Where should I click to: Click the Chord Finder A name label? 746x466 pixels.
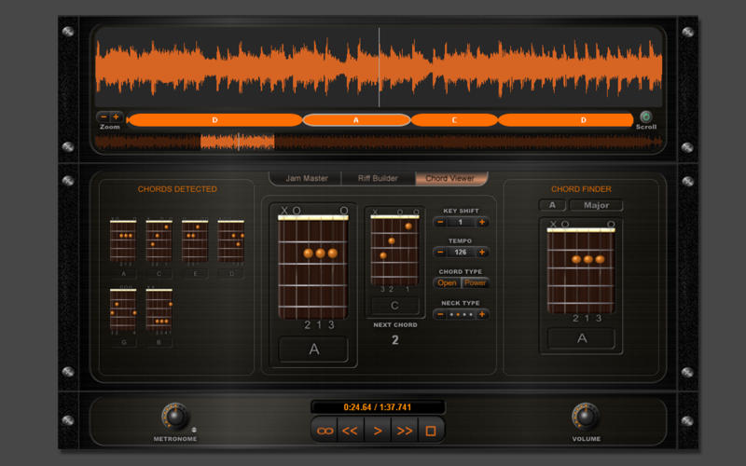[x=581, y=338]
